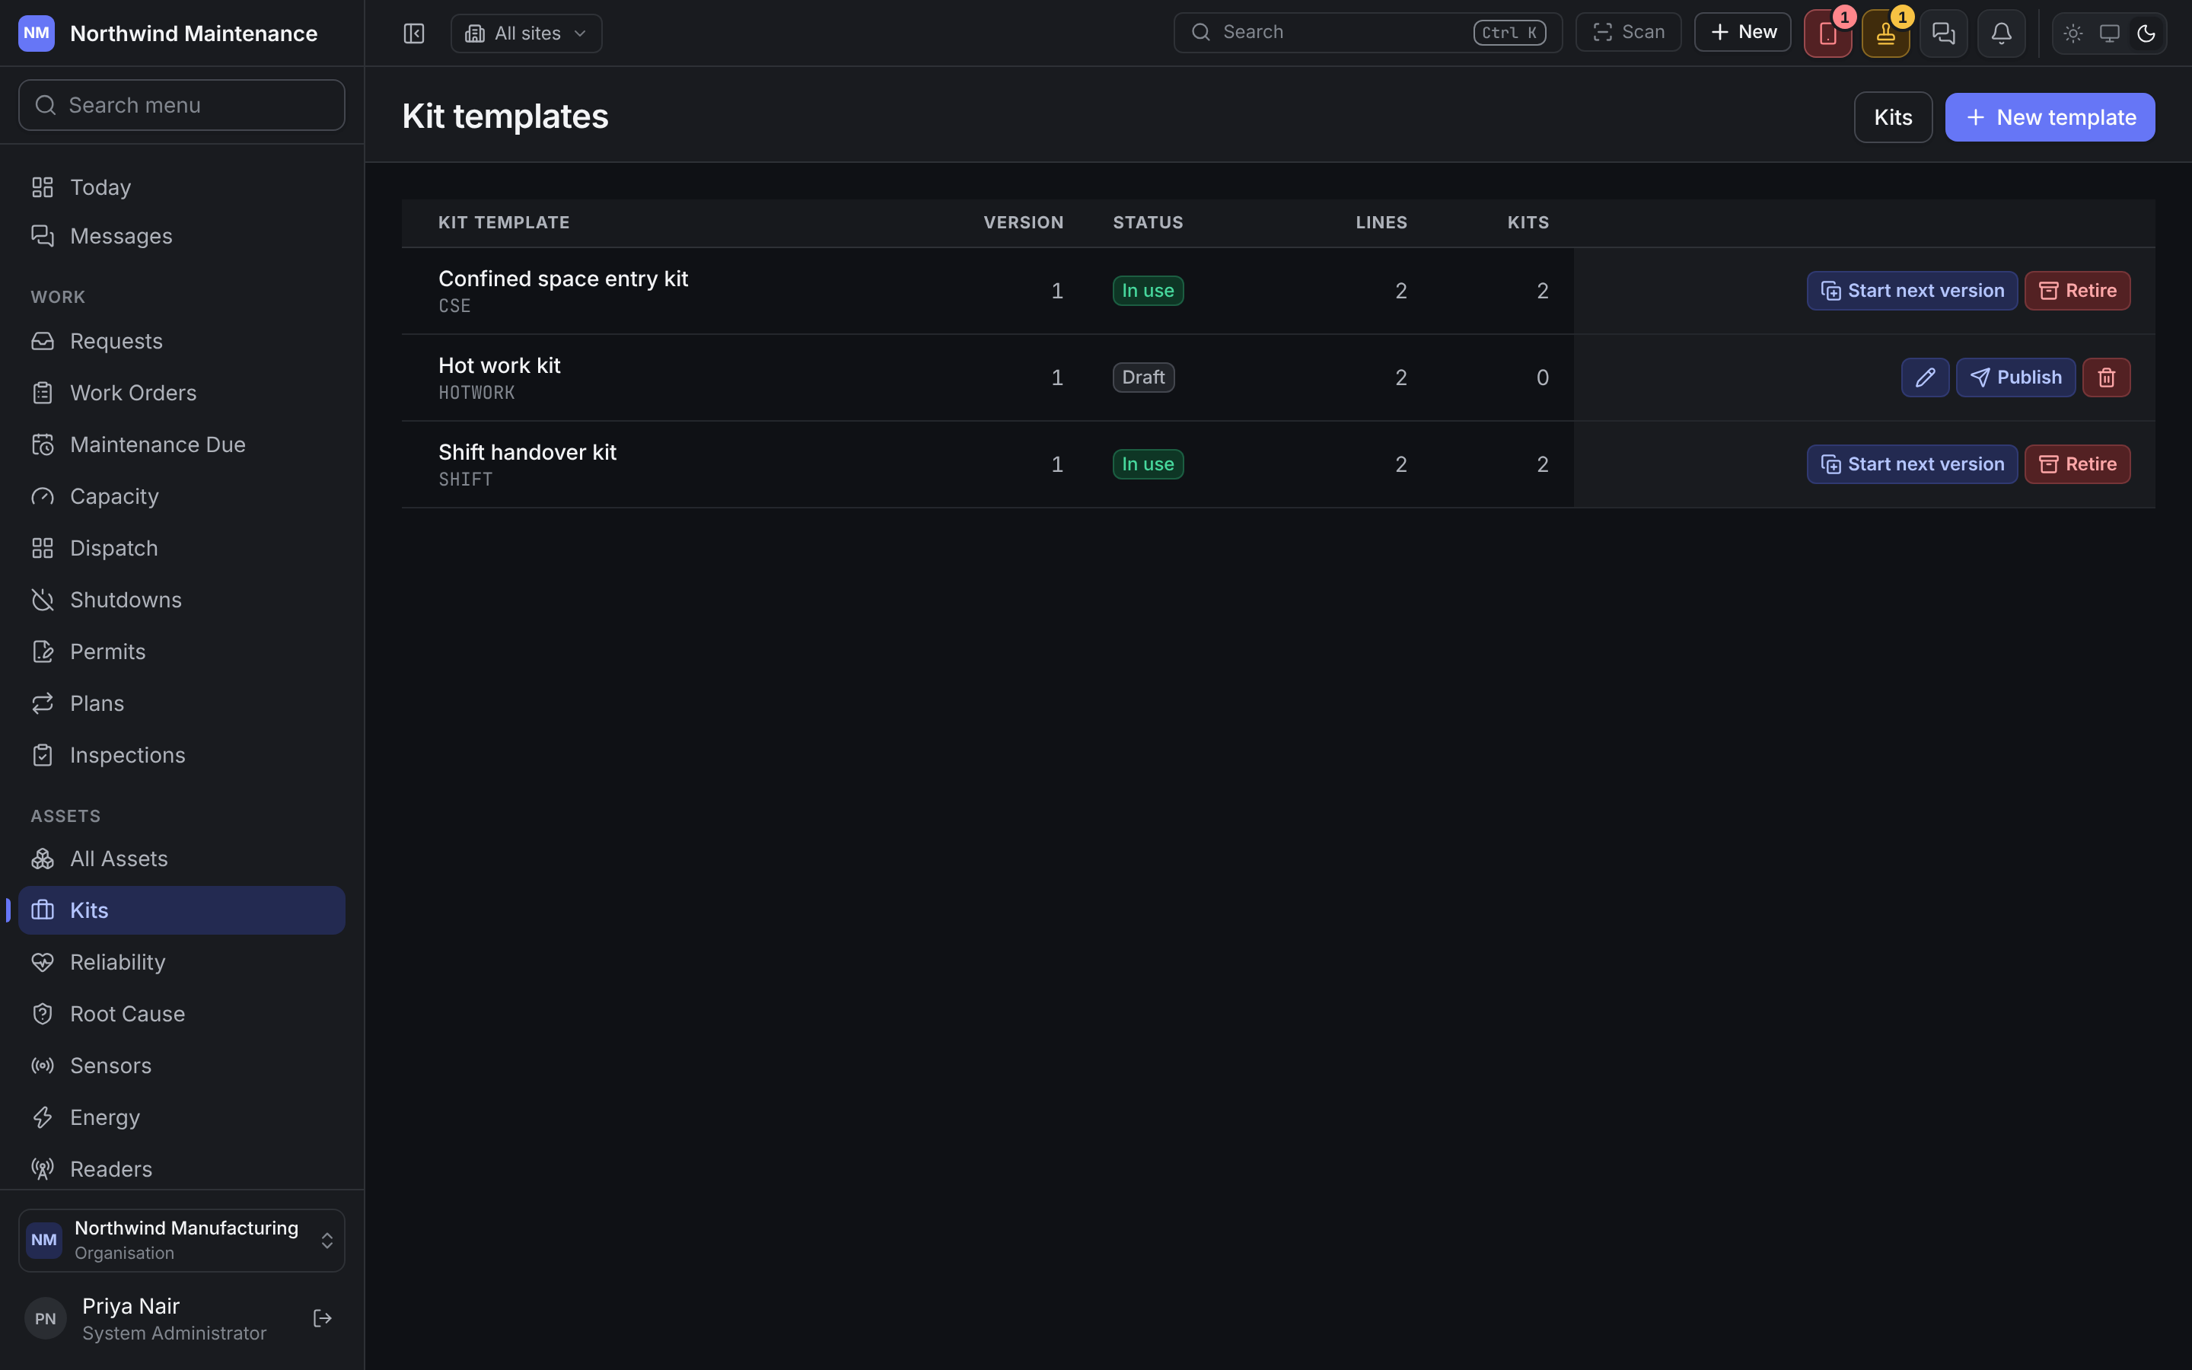
Task: Open the red alerts icon with badge
Action: (1828, 33)
